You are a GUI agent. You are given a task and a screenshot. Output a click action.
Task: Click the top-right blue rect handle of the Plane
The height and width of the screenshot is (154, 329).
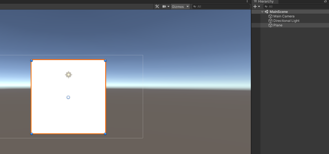105,61
